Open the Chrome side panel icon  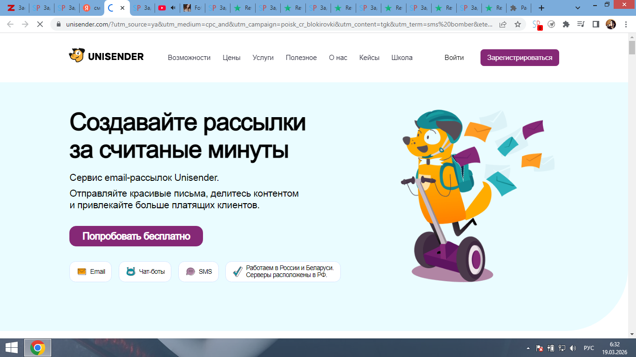595,24
